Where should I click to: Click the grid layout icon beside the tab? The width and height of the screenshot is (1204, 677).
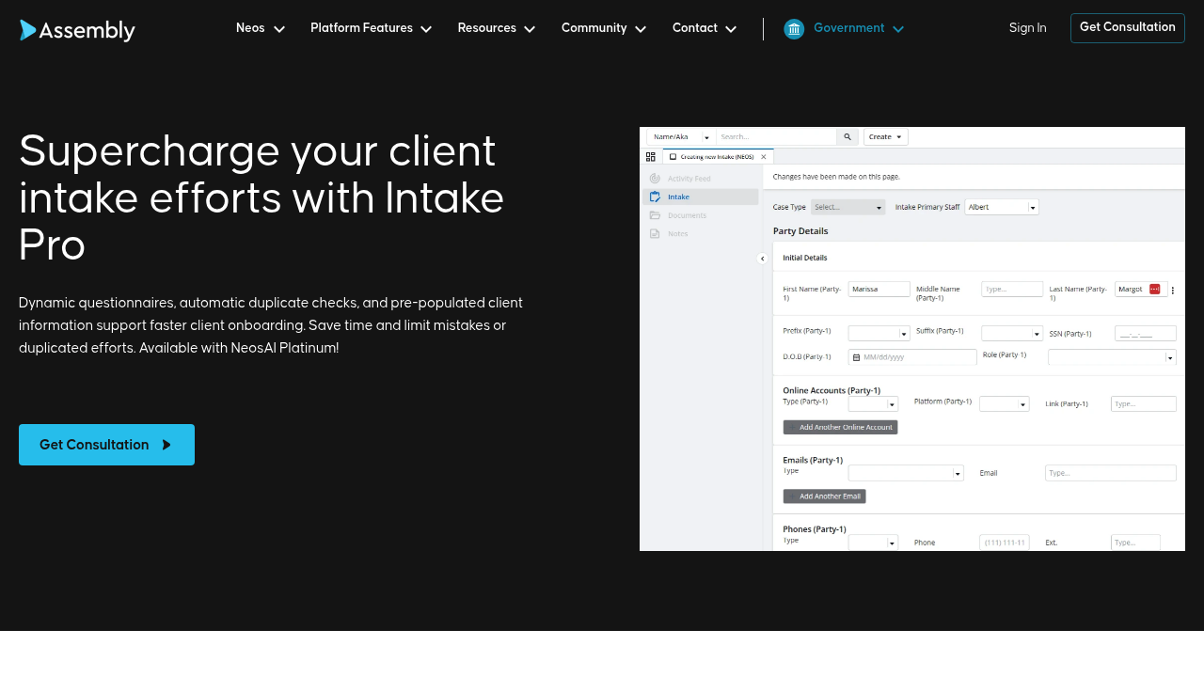click(651, 156)
